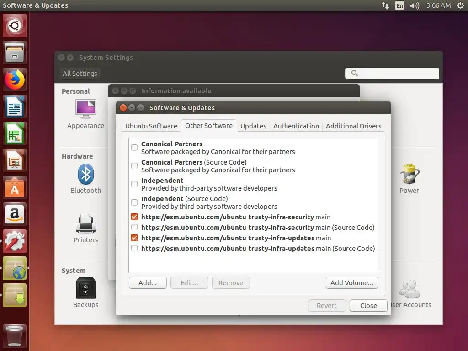Open LibreOffice Impress from launcher
Viewport: 468px width, 351px height.
(x=14, y=160)
